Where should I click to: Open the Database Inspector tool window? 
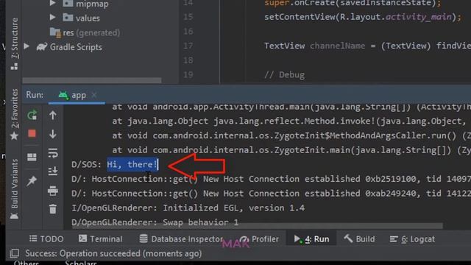pyautogui.click(x=181, y=239)
